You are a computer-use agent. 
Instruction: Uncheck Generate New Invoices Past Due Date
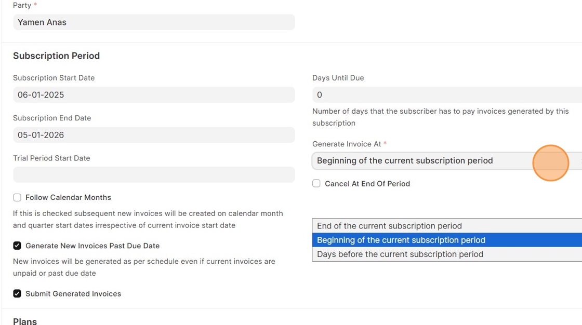click(17, 246)
